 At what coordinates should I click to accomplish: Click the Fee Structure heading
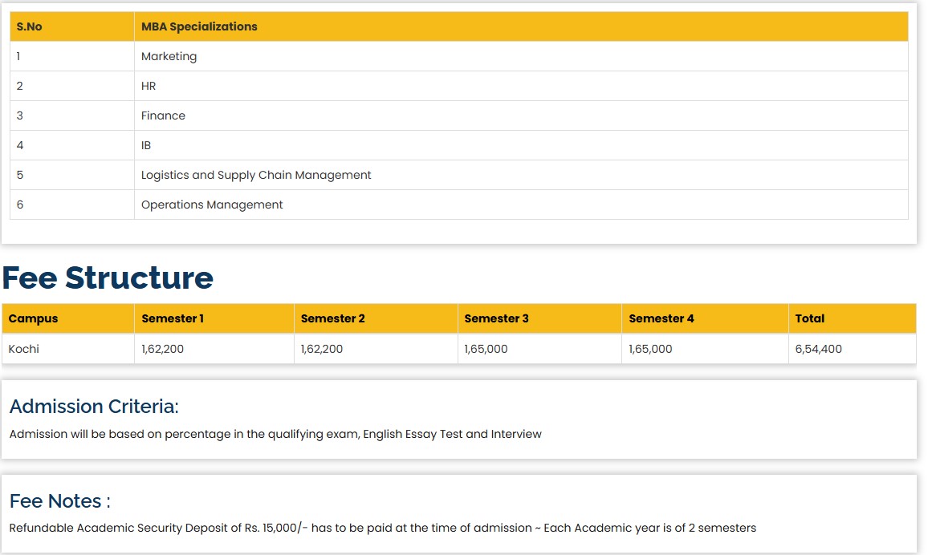pos(108,277)
